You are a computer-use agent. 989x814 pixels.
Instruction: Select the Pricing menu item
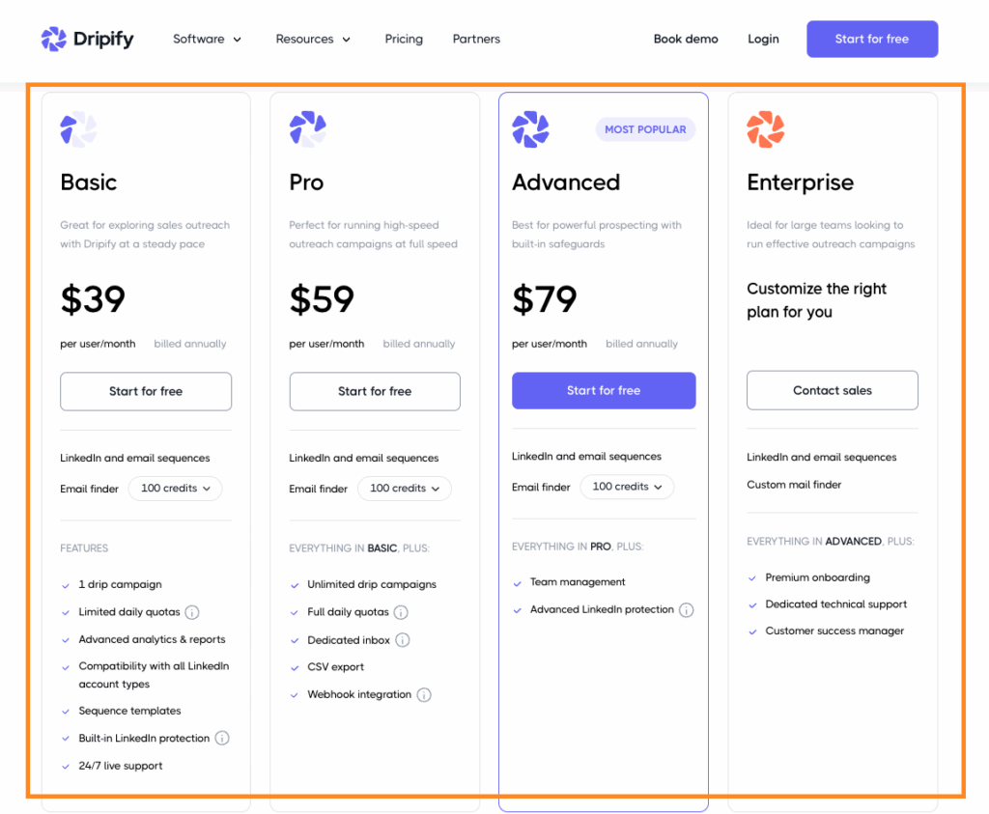404,39
